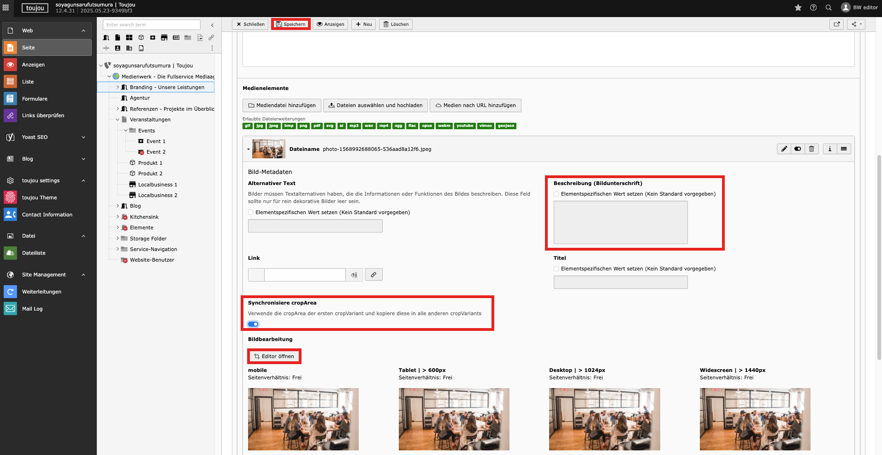Click the bookmark star icon in the top bar
The image size is (882, 455).
click(x=798, y=7)
